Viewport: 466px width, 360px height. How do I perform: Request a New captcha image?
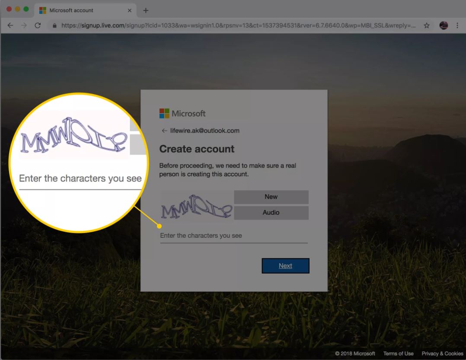coord(271,197)
